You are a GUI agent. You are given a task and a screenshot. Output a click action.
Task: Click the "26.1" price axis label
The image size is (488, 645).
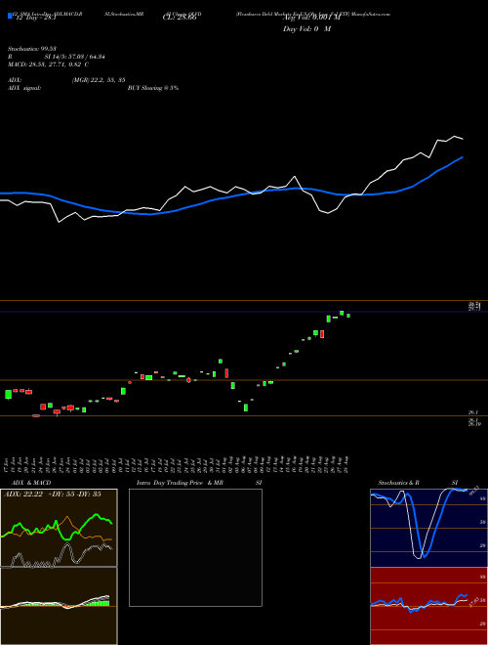474,412
